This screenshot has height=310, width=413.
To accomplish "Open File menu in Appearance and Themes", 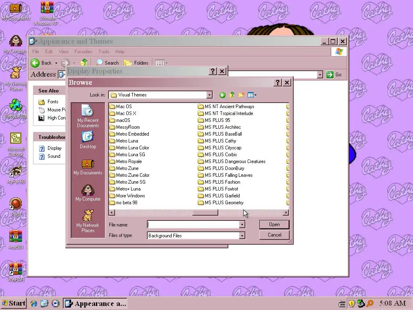I will tap(35, 52).
